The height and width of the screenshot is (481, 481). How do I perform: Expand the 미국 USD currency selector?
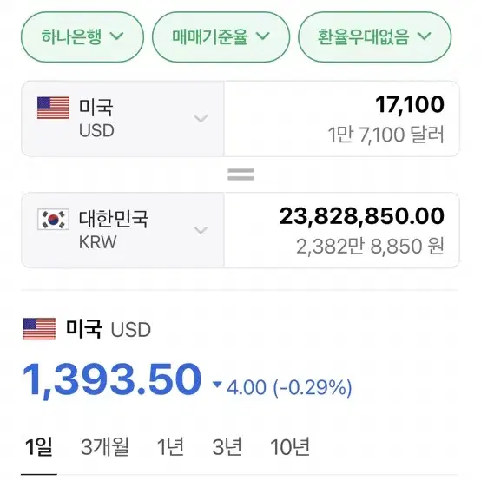122,119
